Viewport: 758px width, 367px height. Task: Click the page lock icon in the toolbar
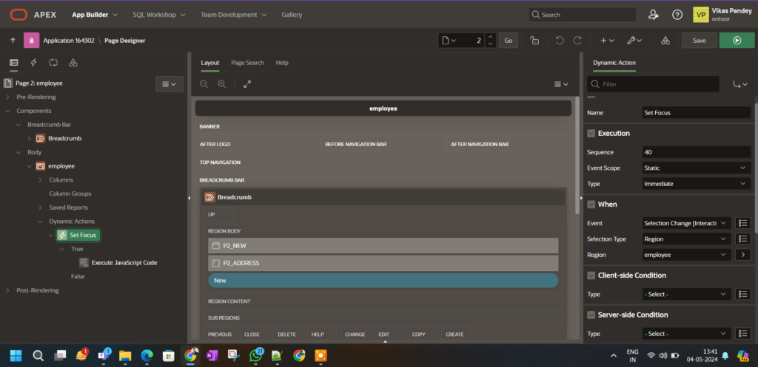(534, 41)
